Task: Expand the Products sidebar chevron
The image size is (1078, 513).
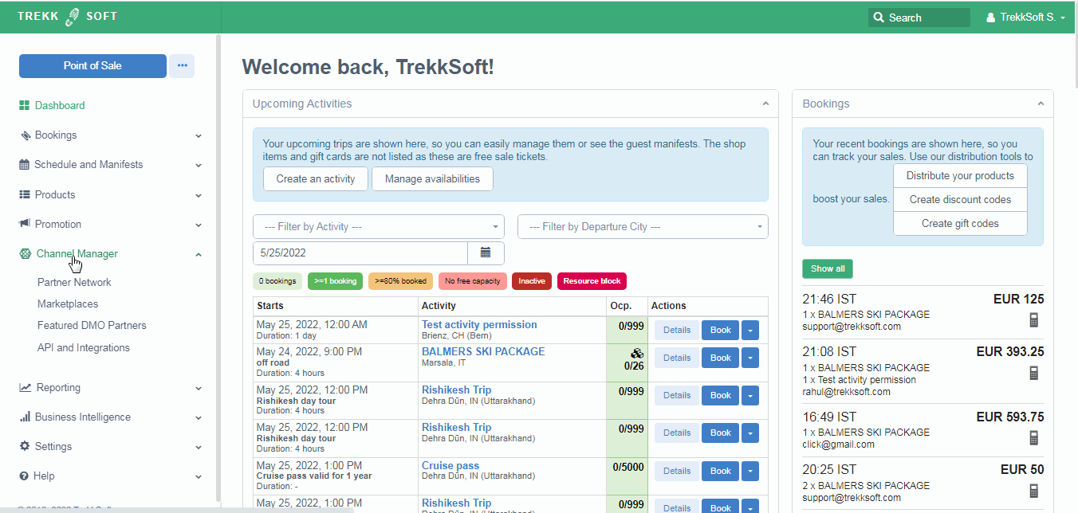Action: [x=199, y=195]
